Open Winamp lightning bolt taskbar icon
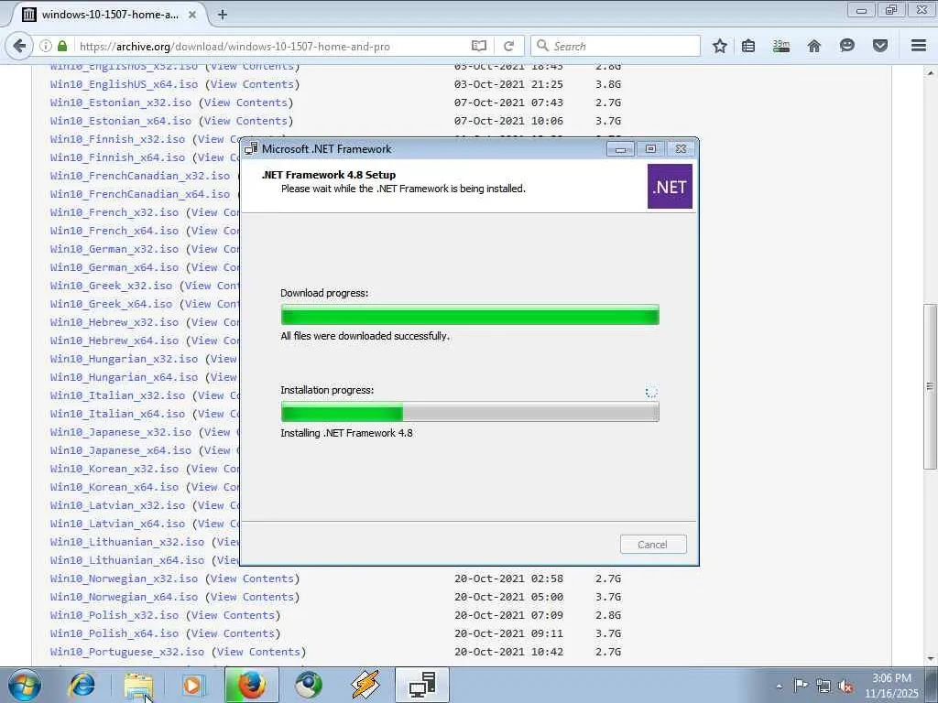The width and height of the screenshot is (938, 703). coord(365,685)
